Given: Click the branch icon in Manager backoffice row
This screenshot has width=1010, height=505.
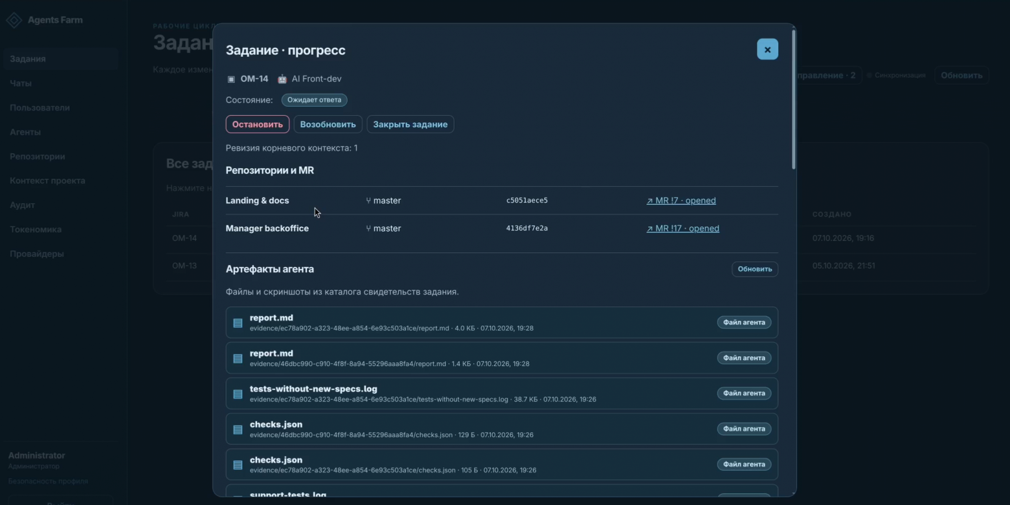Looking at the screenshot, I should coord(368,228).
